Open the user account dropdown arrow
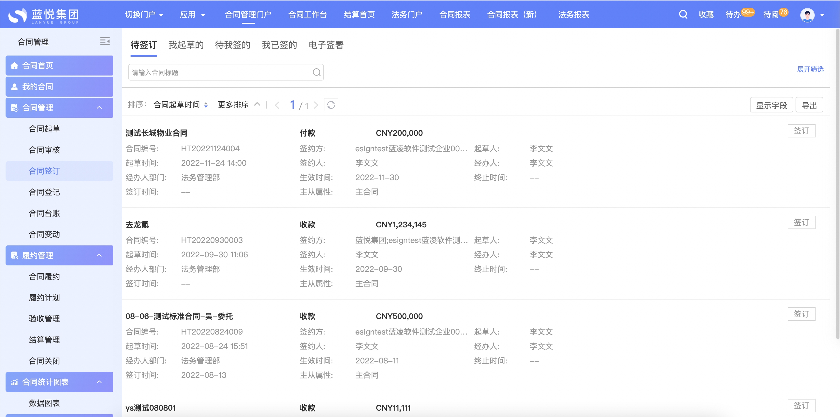Screen dimensions: 840x417 coord(822,15)
